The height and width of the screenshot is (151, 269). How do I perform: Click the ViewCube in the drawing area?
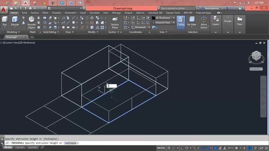[x=256, y=56]
